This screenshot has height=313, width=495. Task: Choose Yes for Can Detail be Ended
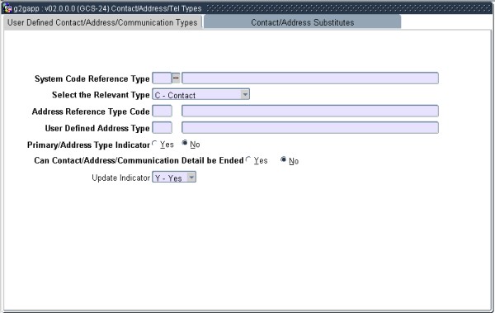[x=248, y=160]
